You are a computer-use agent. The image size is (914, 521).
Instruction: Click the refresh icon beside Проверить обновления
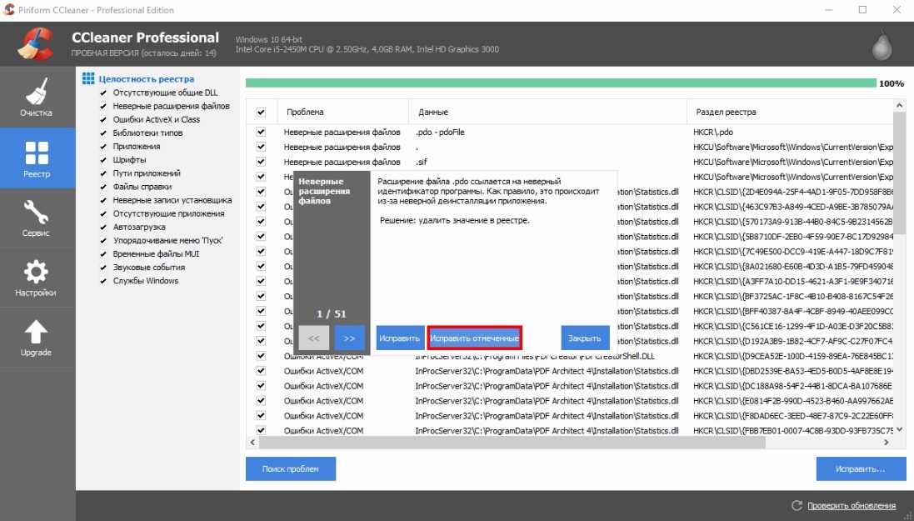[797, 505]
